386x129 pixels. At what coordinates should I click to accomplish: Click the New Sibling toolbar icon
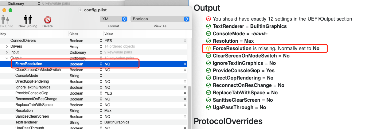(28, 20)
